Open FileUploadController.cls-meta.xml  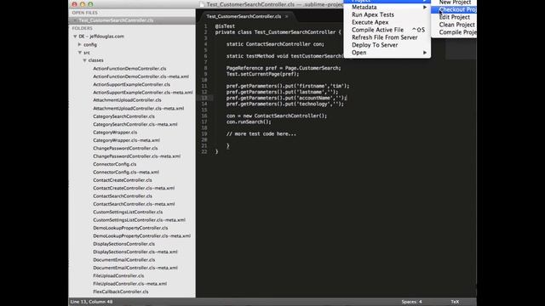click(x=130, y=284)
